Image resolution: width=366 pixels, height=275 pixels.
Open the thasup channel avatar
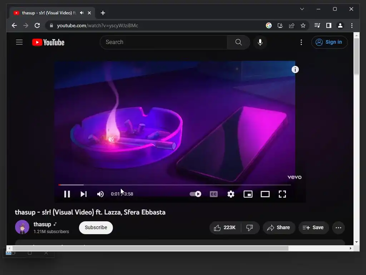click(x=22, y=227)
